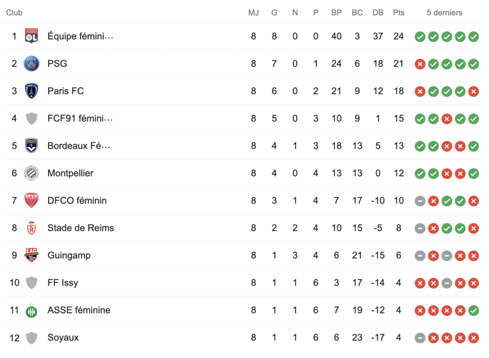This screenshot has height=358, width=489.
Task: Click the Guingamp EAG logo
Action: pos(32,256)
